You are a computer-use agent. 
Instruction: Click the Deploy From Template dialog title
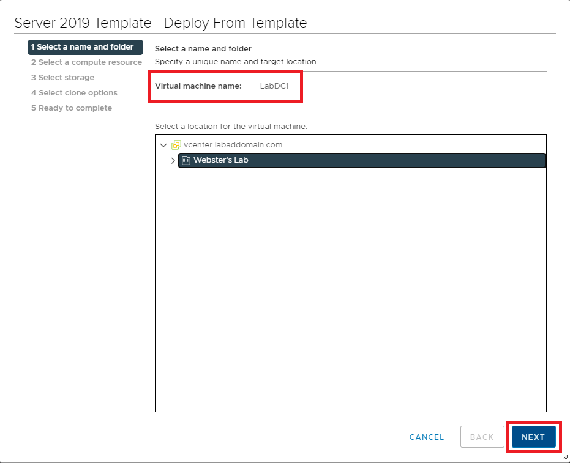point(160,23)
